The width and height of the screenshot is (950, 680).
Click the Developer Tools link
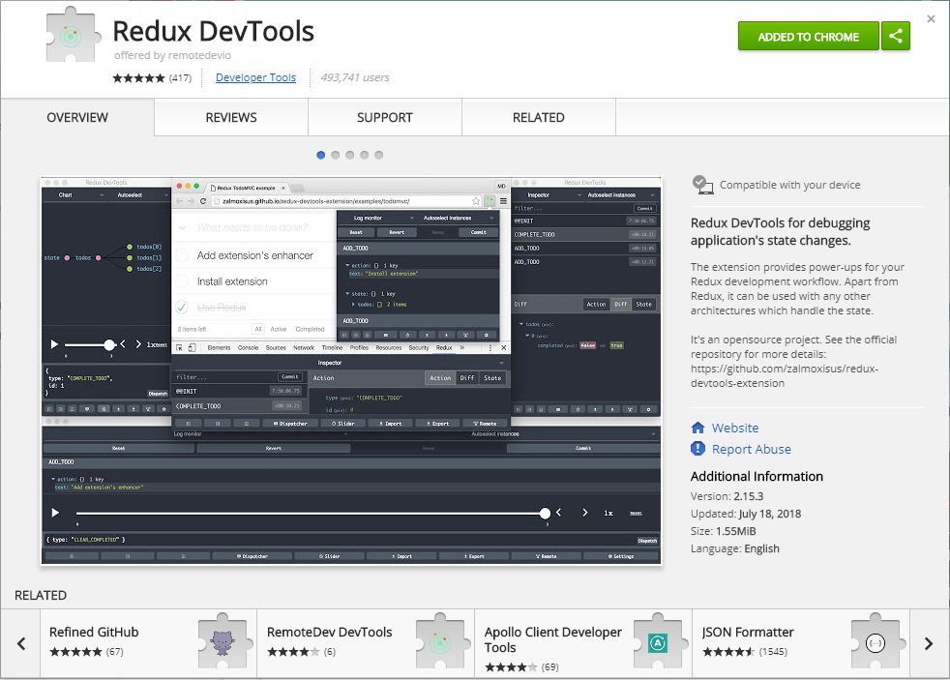coord(255,77)
